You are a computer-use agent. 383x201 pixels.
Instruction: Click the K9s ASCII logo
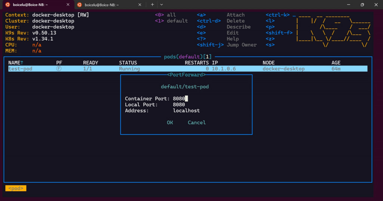tap(333, 31)
